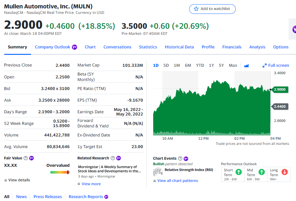Click the 1y Target Est value 23.00

[x=137, y=147]
